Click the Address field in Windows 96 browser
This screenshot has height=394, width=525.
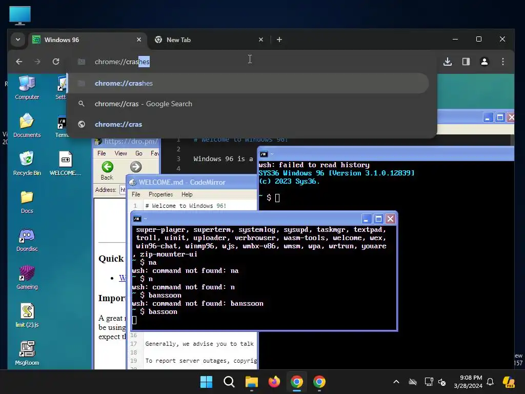click(x=123, y=190)
